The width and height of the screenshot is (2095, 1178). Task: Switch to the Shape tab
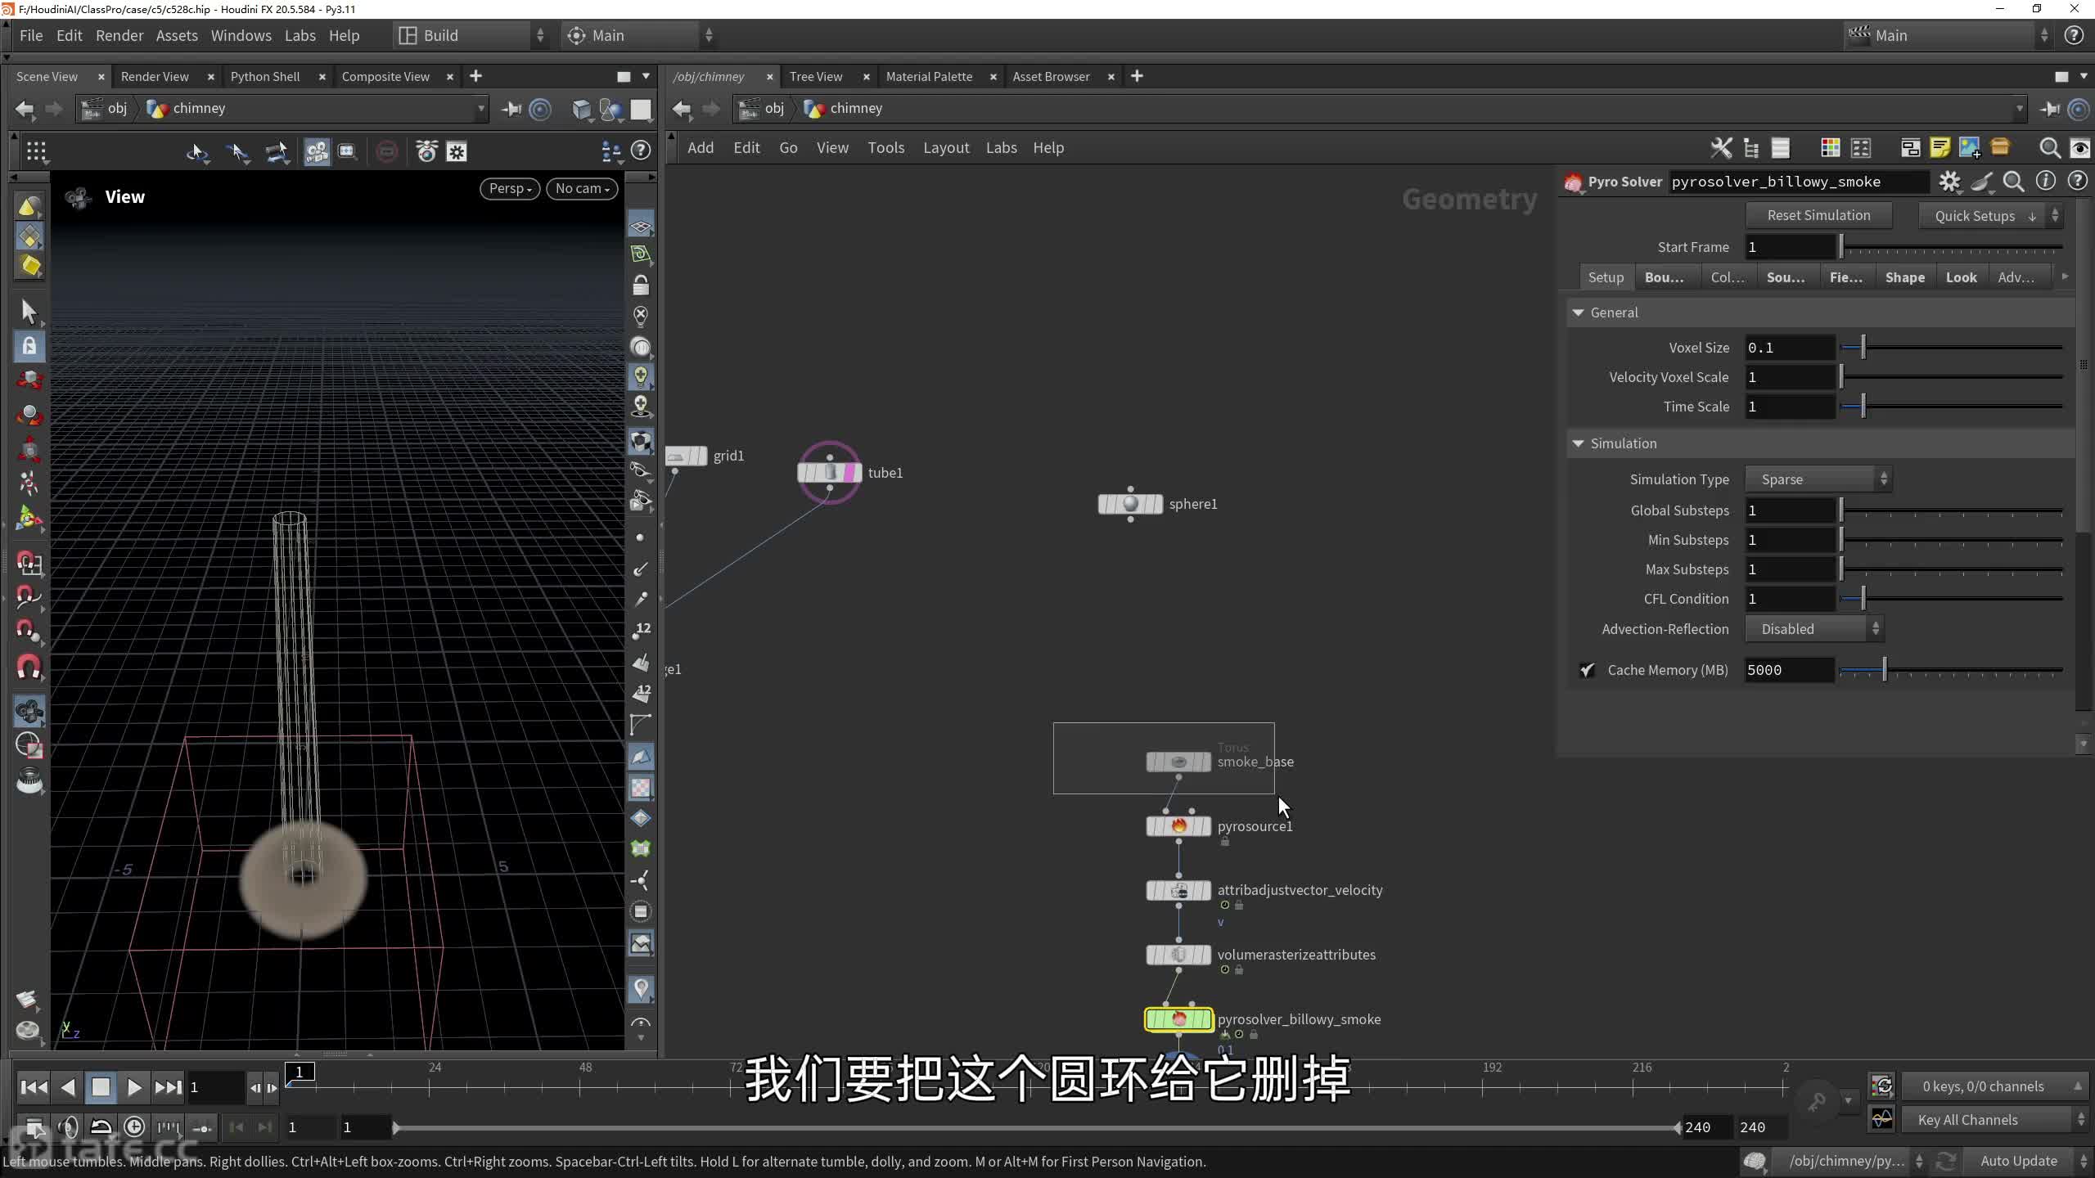coord(1904,277)
